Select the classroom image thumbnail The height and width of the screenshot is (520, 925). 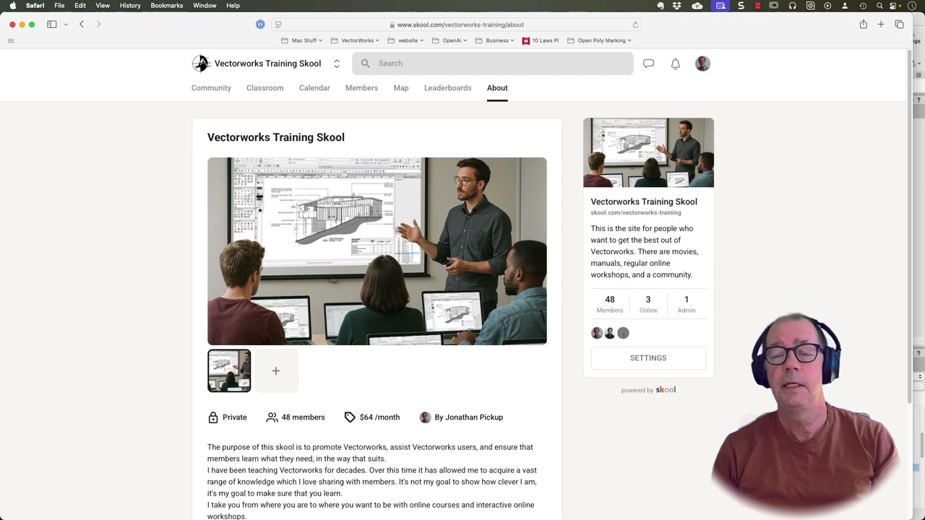coord(229,371)
